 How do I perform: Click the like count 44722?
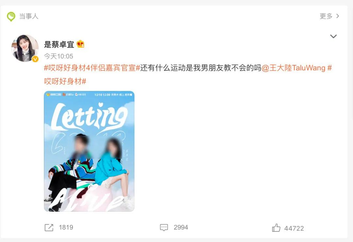coord(294,229)
